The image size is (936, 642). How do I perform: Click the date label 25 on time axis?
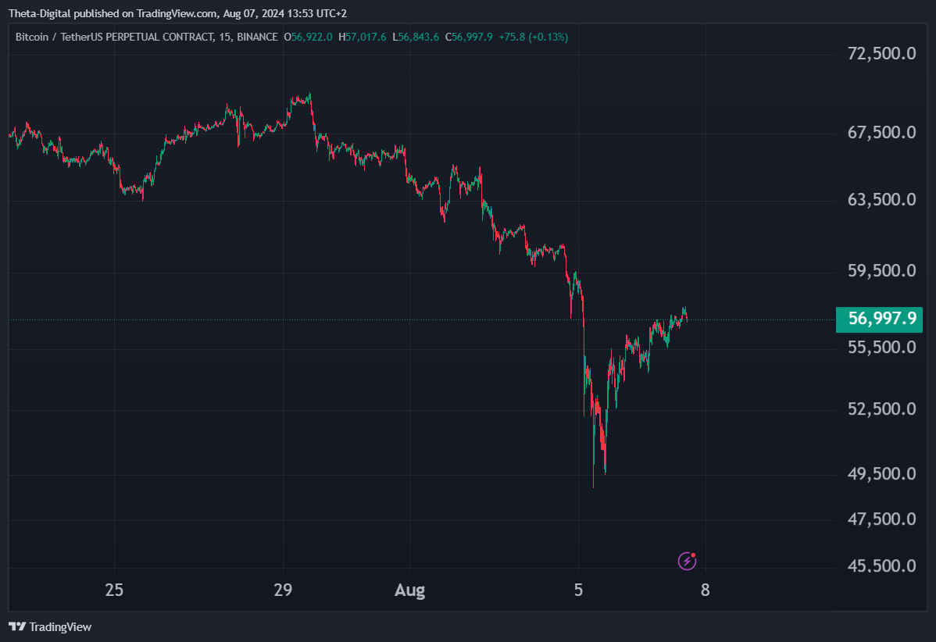[114, 590]
